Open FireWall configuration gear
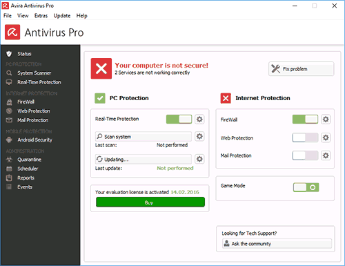This screenshot has height=266, width=345. (x=326, y=120)
